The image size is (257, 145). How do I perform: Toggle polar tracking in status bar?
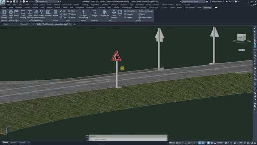[189, 143]
